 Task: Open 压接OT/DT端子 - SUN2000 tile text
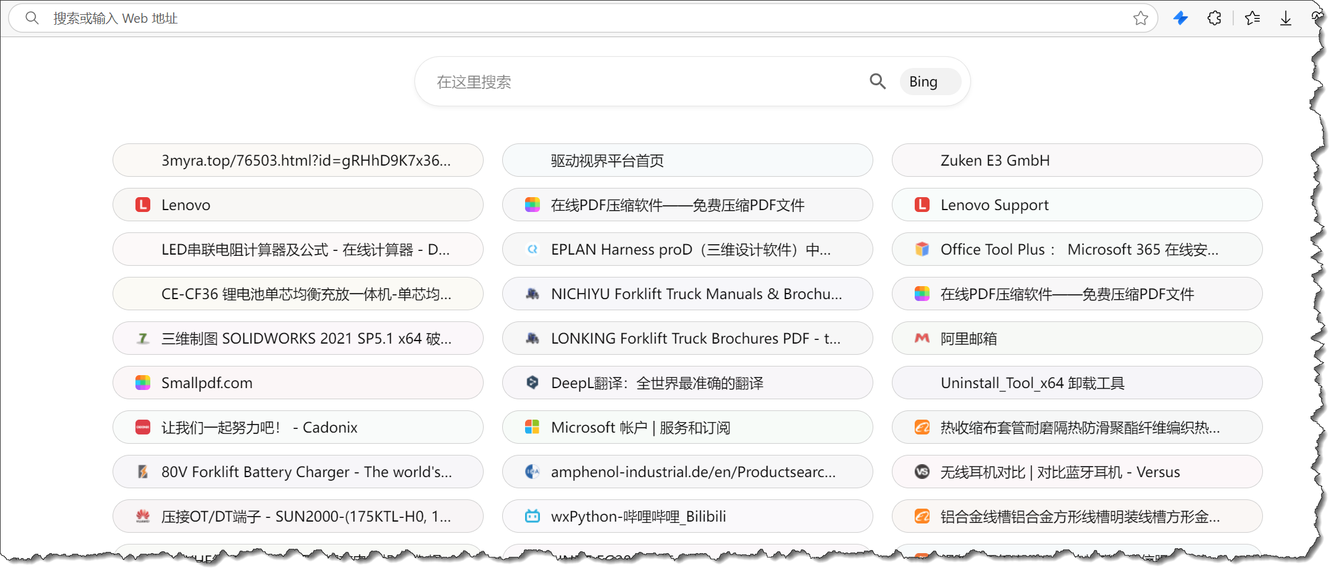tap(306, 517)
